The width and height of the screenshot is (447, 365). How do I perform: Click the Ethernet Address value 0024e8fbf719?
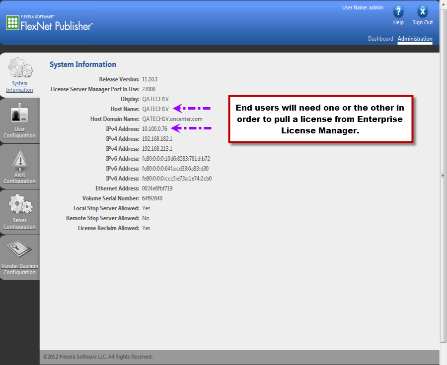coord(157,188)
